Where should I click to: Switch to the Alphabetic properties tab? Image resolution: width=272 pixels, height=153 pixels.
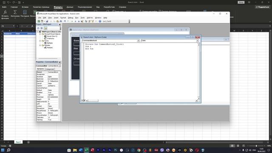(40, 69)
